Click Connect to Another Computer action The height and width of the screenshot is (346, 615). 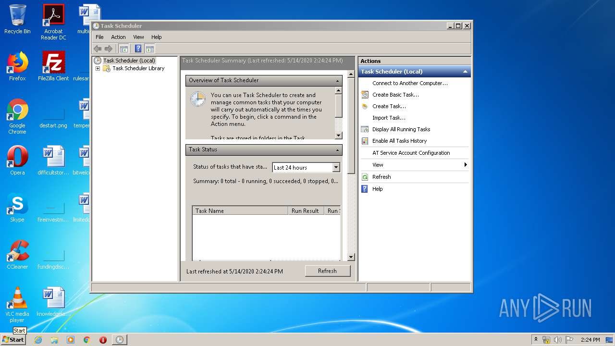[410, 83]
